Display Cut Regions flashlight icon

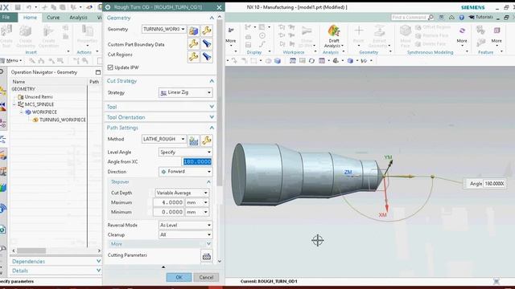coord(207,57)
